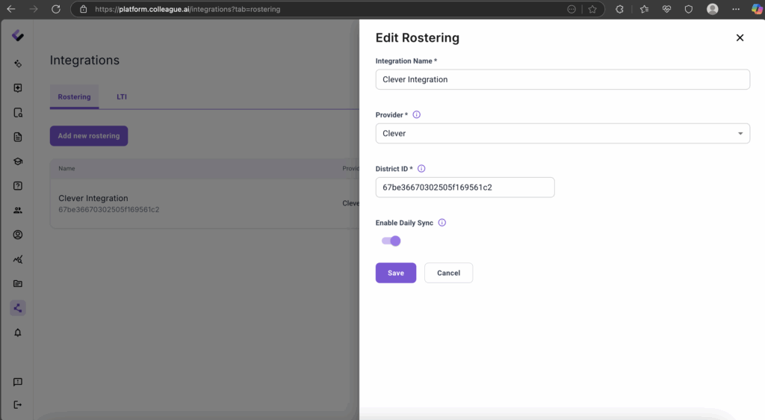765x420 pixels.
Task: Click the notifications bell icon in sidebar
Action: tap(18, 333)
